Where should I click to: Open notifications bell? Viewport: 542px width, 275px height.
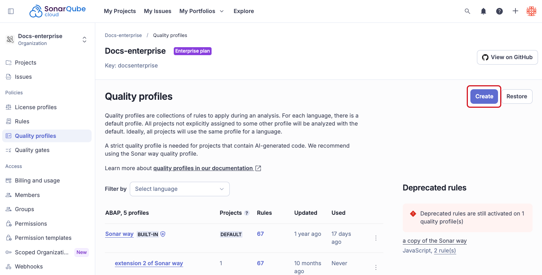point(483,11)
